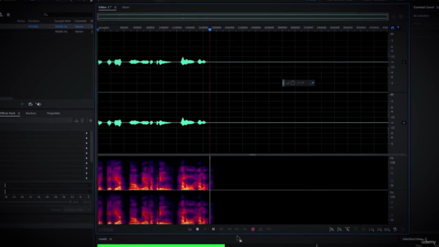The height and width of the screenshot is (247, 439).
Task: Expand last effect slot arrow
Action: pyautogui.click(x=86, y=178)
